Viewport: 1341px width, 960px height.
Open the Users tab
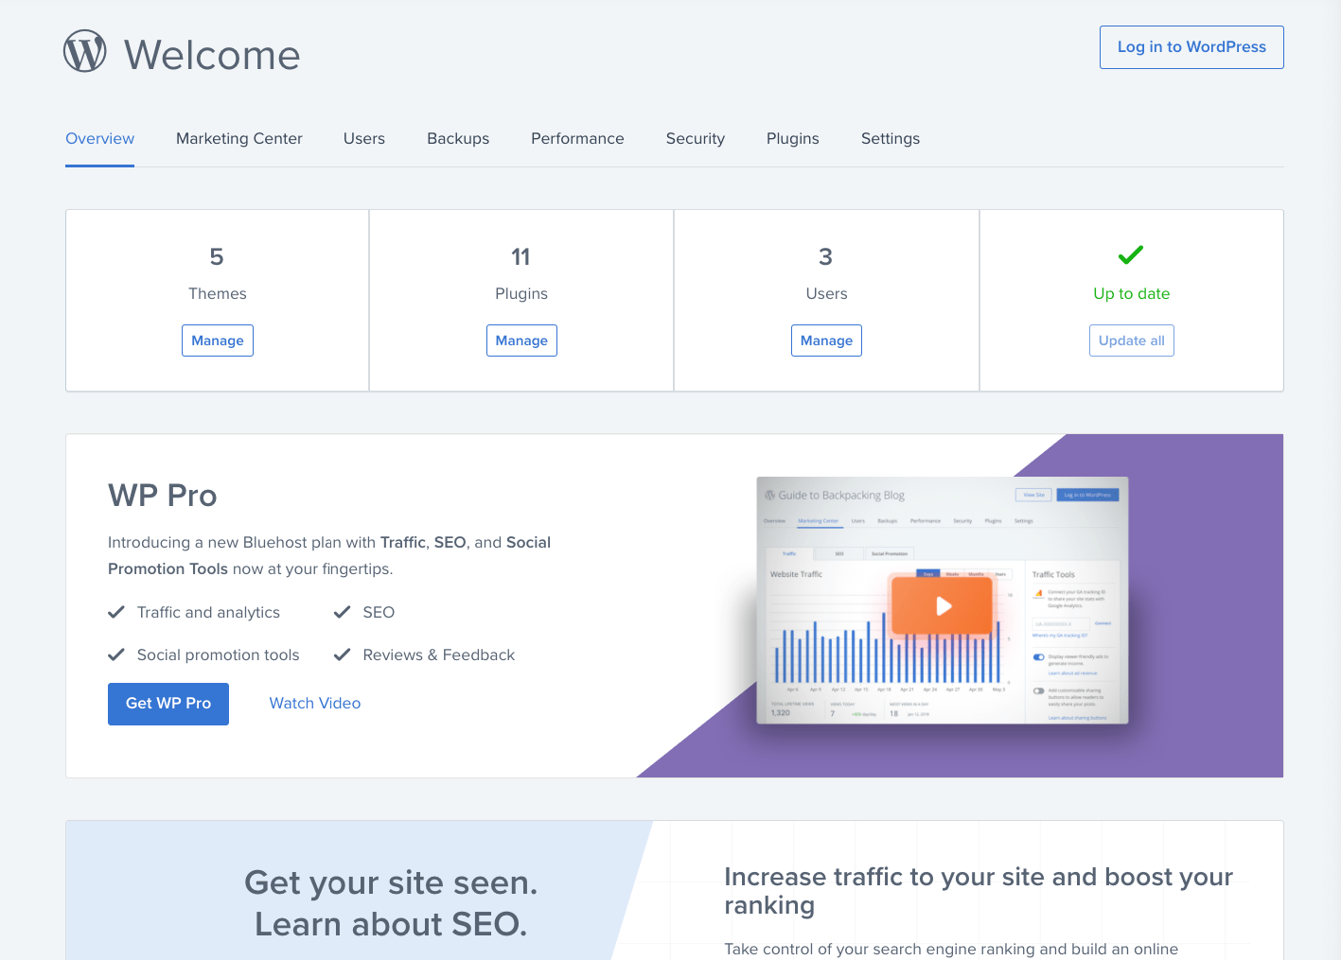tap(364, 138)
